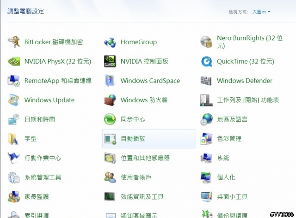296x218 pixels.
Task: Open QuickTime (32 位元) text link
Action: (246, 61)
